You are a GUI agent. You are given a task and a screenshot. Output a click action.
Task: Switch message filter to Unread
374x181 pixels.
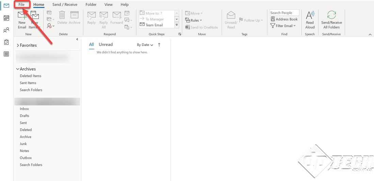pos(105,44)
